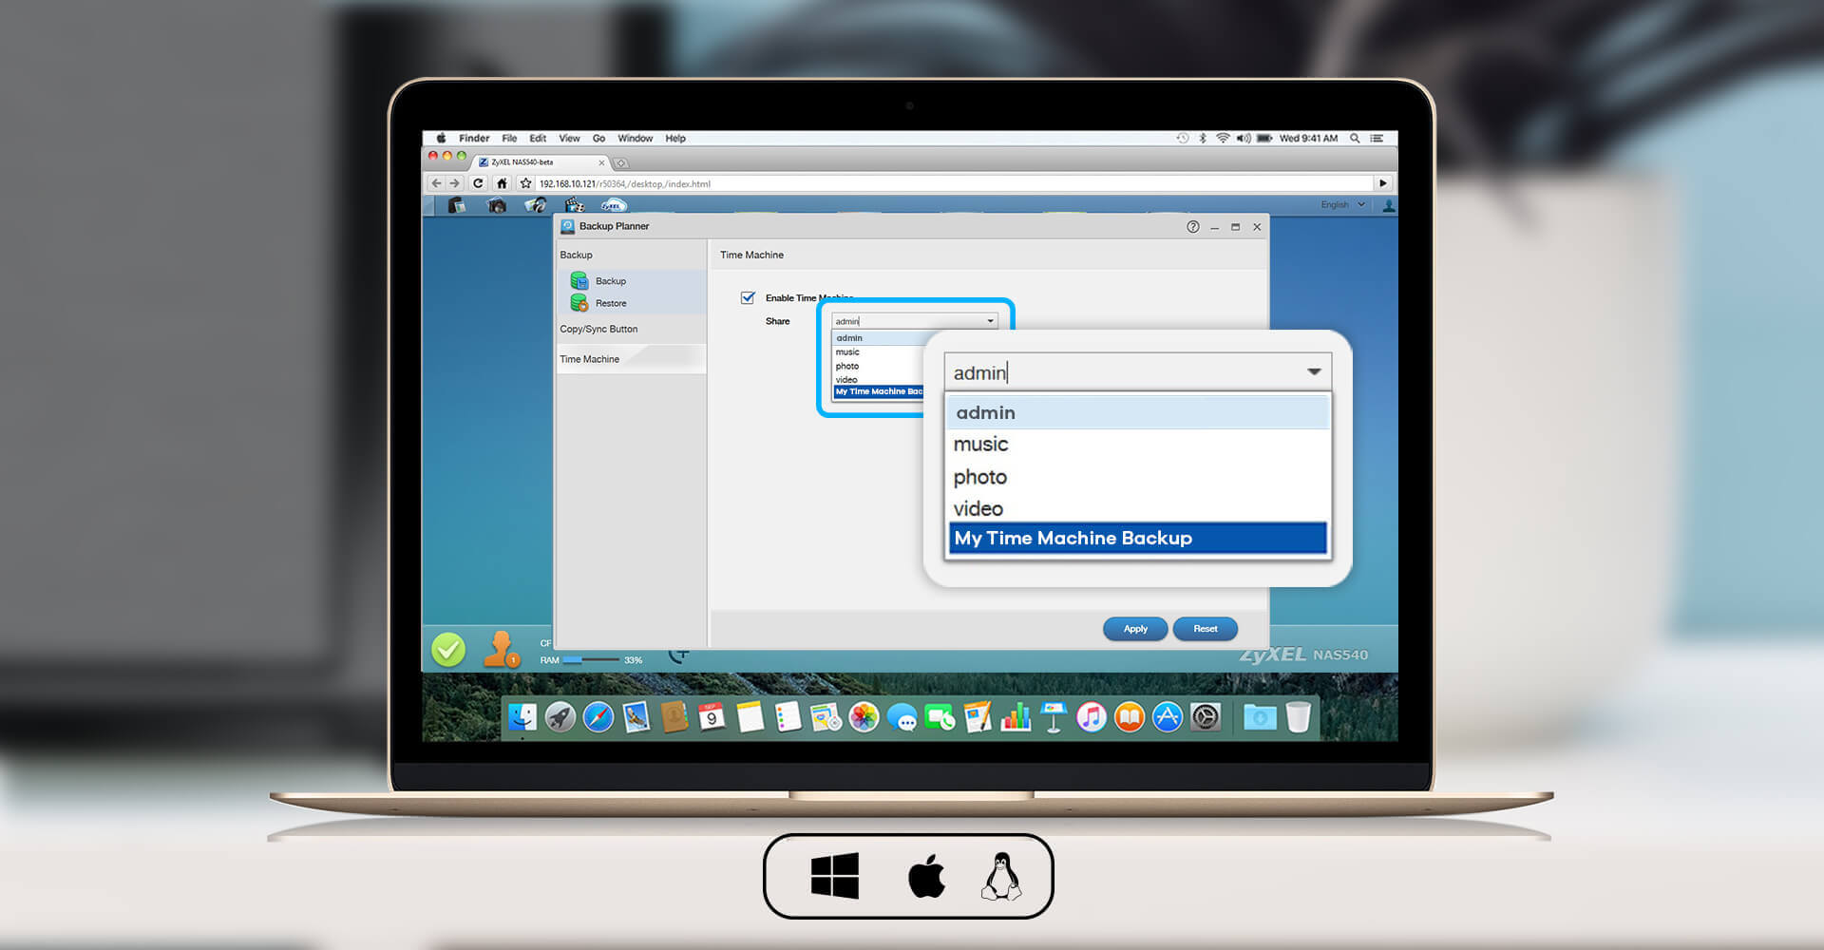
Task: Open Safari from the dock
Action: (598, 717)
